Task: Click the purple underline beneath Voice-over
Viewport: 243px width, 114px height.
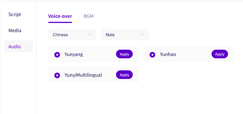Action: pos(60,22)
